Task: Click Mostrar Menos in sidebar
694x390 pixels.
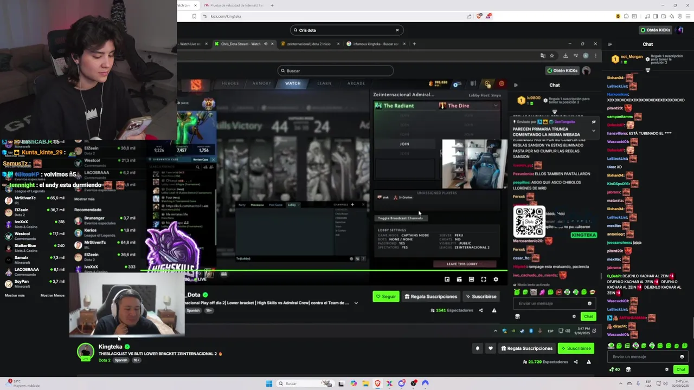Action: click(x=53, y=296)
